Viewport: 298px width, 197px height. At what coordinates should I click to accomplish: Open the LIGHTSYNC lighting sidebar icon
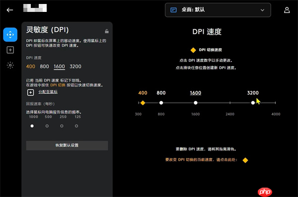click(10, 65)
